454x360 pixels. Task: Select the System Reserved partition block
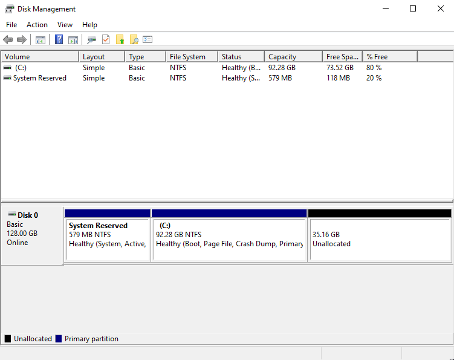tap(108, 235)
